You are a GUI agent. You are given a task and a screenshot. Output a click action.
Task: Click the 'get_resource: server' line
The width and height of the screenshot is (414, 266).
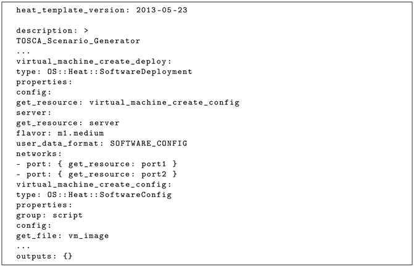(68, 122)
